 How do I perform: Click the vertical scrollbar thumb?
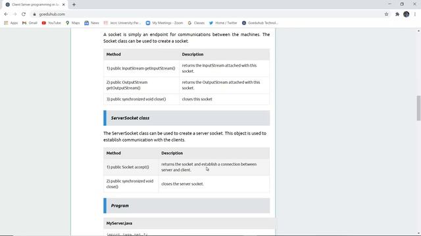pyautogui.click(x=418, y=108)
